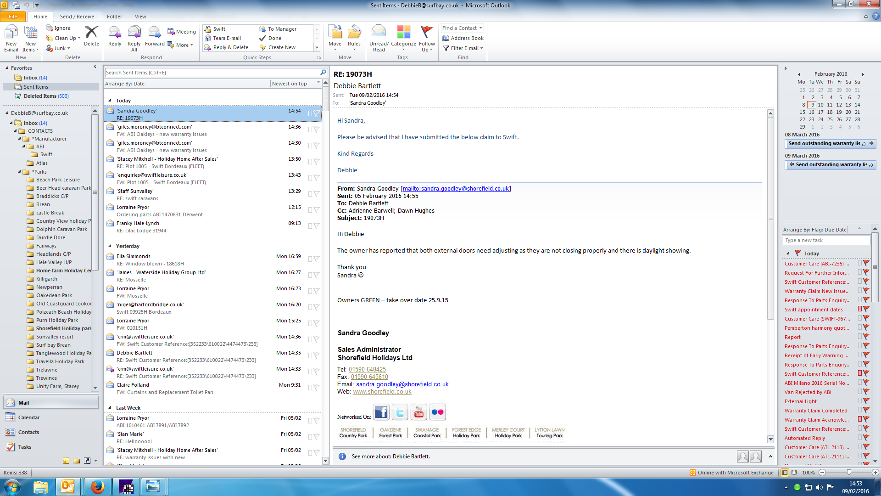Viewport: 881px width, 496px height.
Task: Click the www.shorefield.co.uk web link
Action: point(382,392)
